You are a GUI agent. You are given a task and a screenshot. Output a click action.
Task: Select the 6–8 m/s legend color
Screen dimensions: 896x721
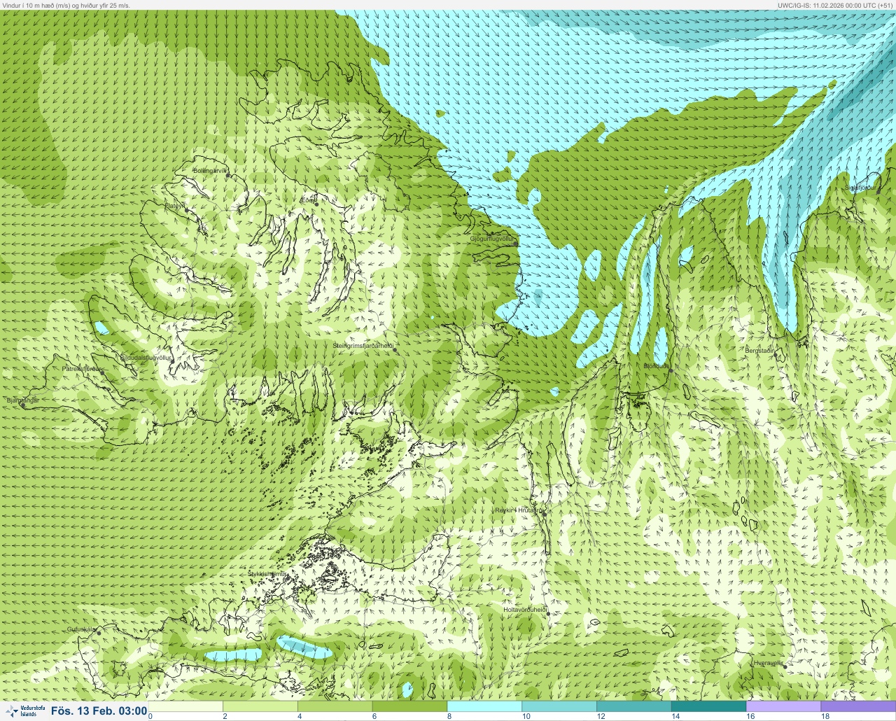coord(409,706)
